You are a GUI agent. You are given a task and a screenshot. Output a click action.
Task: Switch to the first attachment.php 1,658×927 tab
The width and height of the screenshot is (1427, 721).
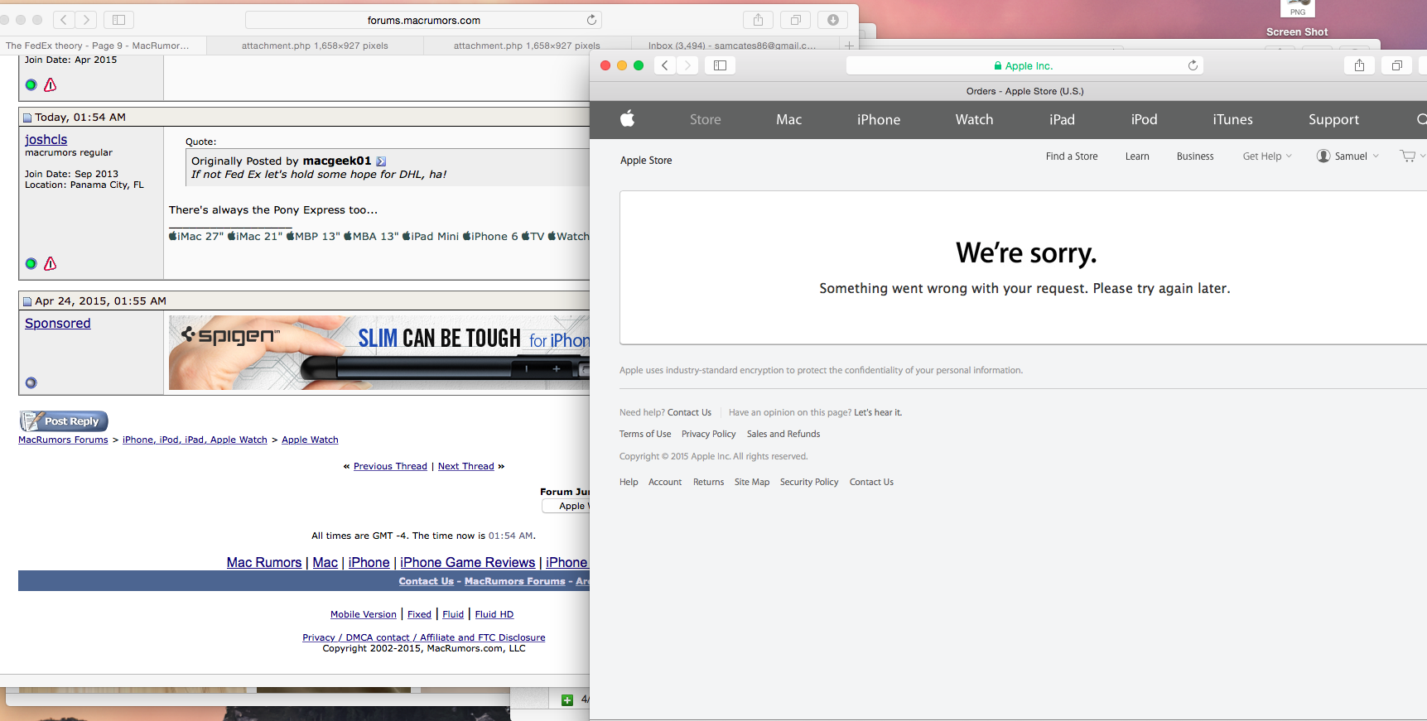click(x=315, y=46)
